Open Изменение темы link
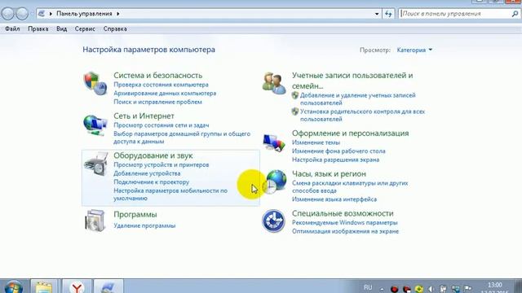 pyautogui.click(x=316, y=142)
